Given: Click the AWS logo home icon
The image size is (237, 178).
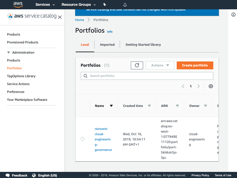Looking at the screenshot, I should (x=18, y=4).
